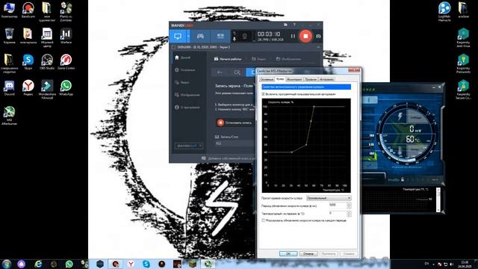Click the fan speed update period field

tap(337, 205)
